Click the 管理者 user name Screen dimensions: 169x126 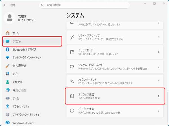tap(22, 16)
